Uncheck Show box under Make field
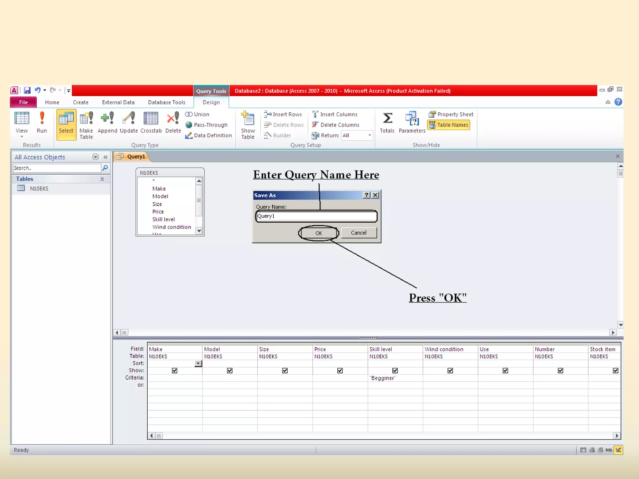This screenshot has height=479, width=639. tap(175, 370)
